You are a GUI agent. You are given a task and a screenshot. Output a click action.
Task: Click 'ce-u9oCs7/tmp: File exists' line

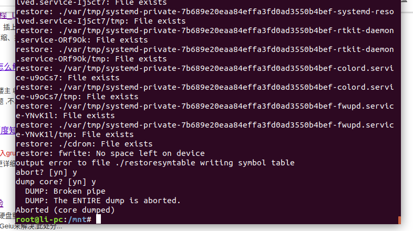click(x=77, y=97)
